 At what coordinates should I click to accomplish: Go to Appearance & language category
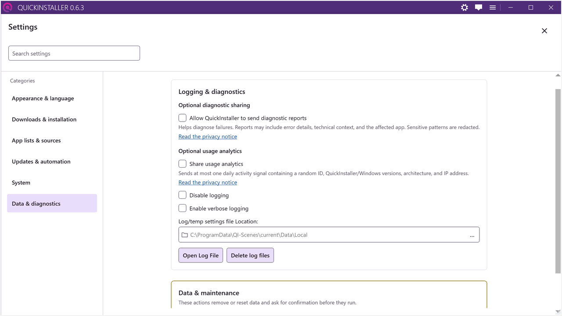[52, 98]
